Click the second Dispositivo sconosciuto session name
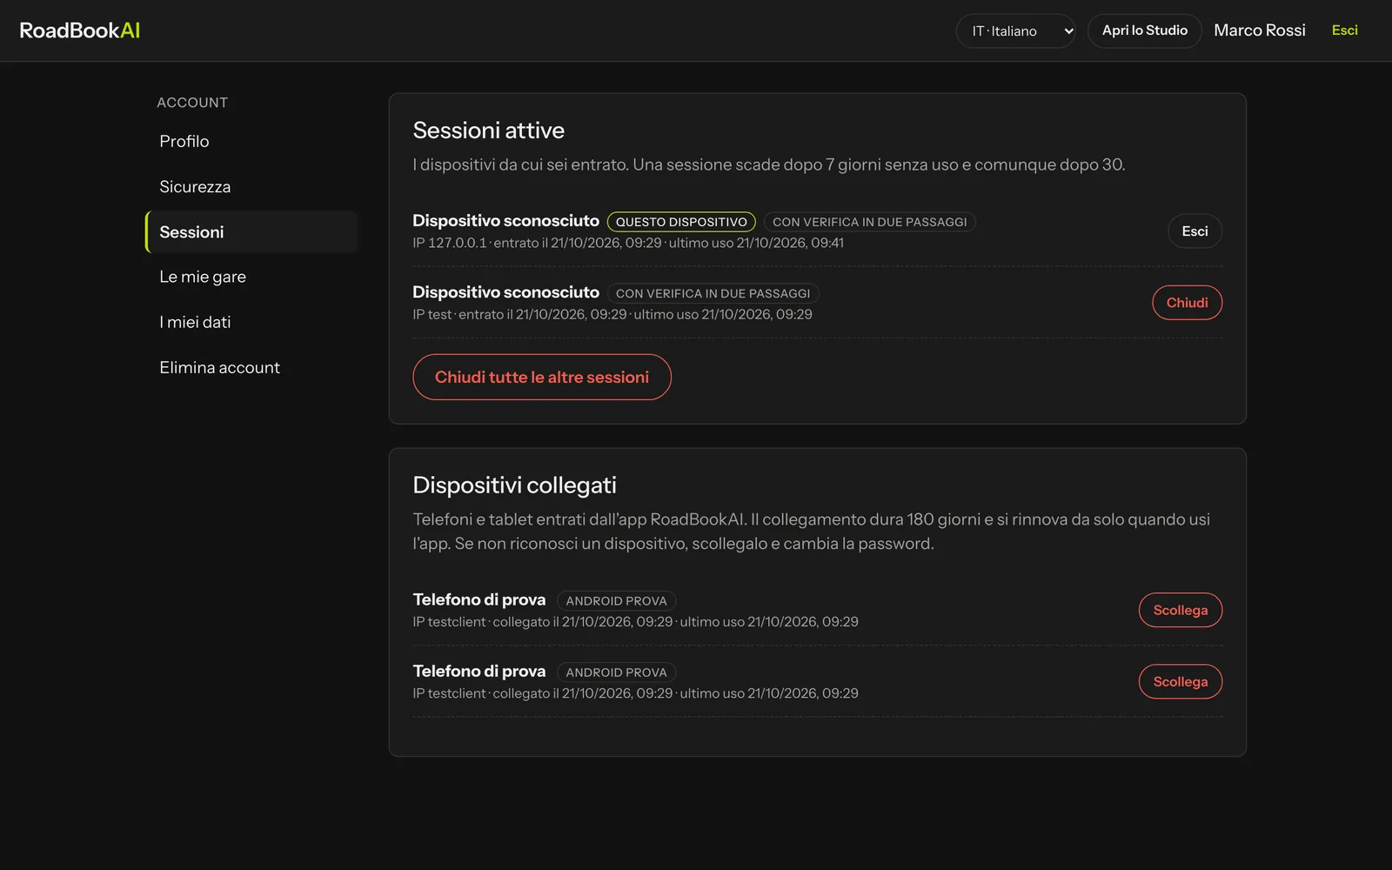 [x=506, y=291]
